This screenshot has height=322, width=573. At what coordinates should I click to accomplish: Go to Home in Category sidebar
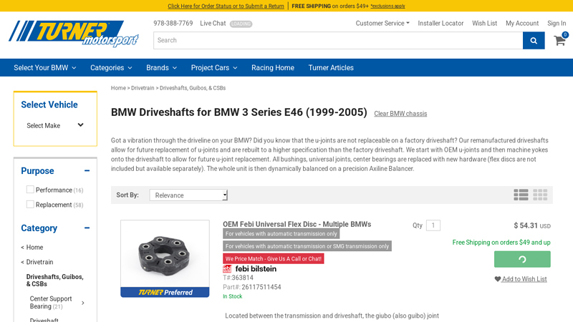tap(34, 247)
